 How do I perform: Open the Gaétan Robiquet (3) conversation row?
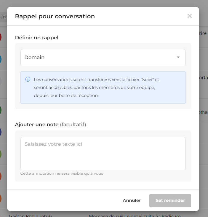[x=30, y=216]
